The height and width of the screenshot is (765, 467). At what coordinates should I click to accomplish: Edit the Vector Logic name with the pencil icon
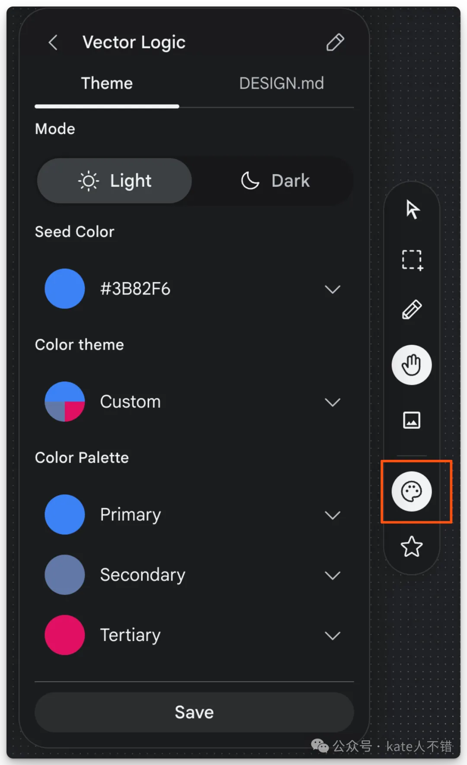335,42
